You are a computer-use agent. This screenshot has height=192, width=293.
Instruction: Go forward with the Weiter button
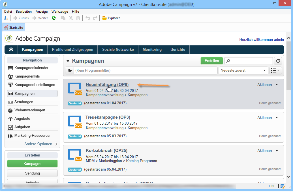[x=40, y=18]
